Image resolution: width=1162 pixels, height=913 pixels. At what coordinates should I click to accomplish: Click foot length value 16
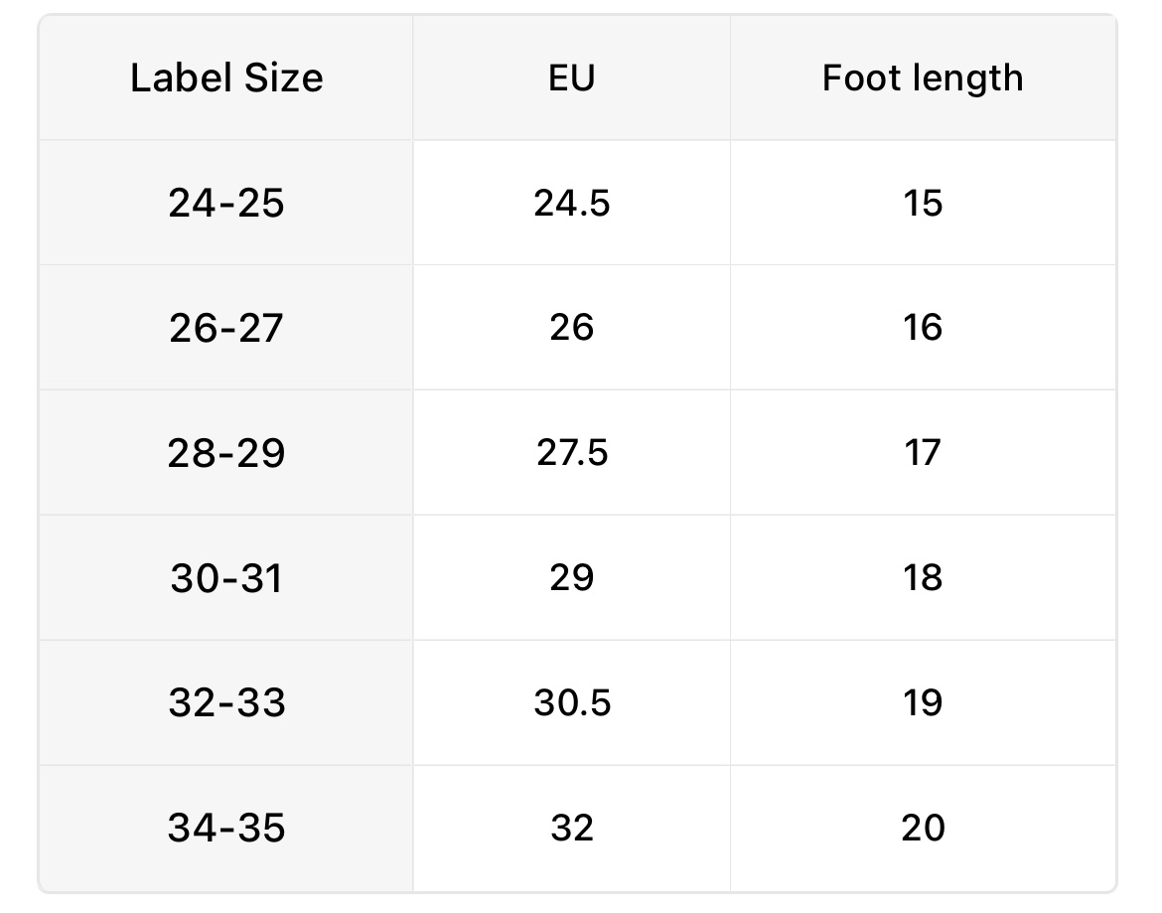[x=923, y=328]
